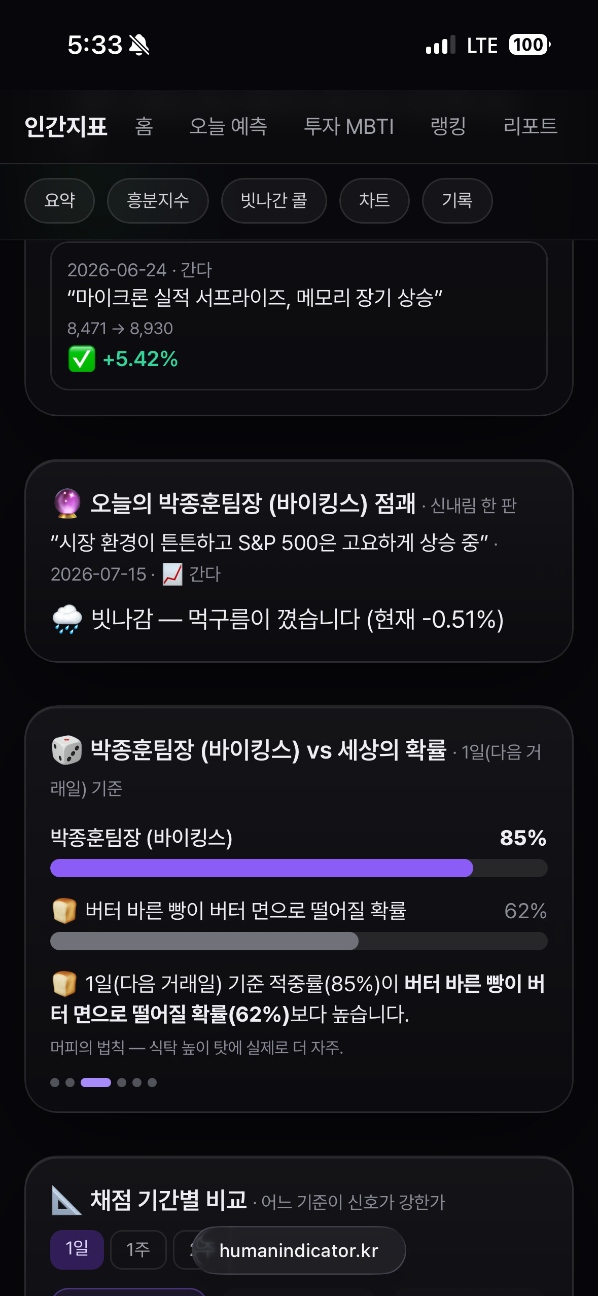
Task: Tap the green checkmark result icon
Action: [82, 359]
